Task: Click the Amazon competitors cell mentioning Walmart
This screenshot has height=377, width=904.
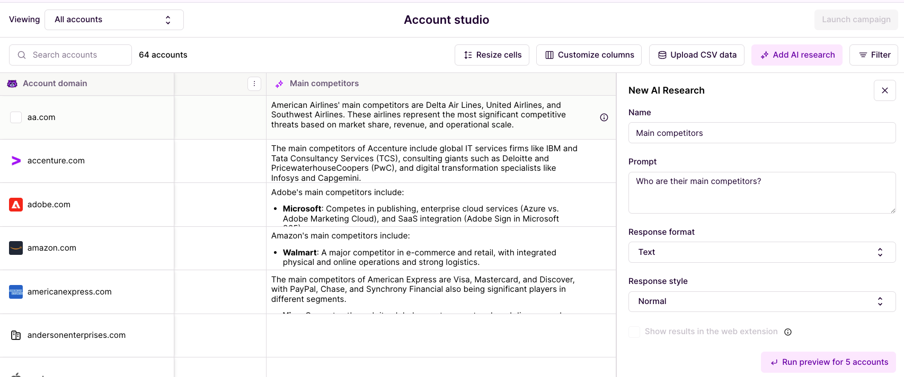Action: [x=441, y=249]
